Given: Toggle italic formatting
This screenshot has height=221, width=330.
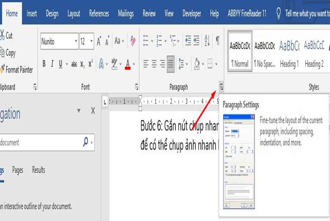Looking at the screenshot, I should point(52,63).
